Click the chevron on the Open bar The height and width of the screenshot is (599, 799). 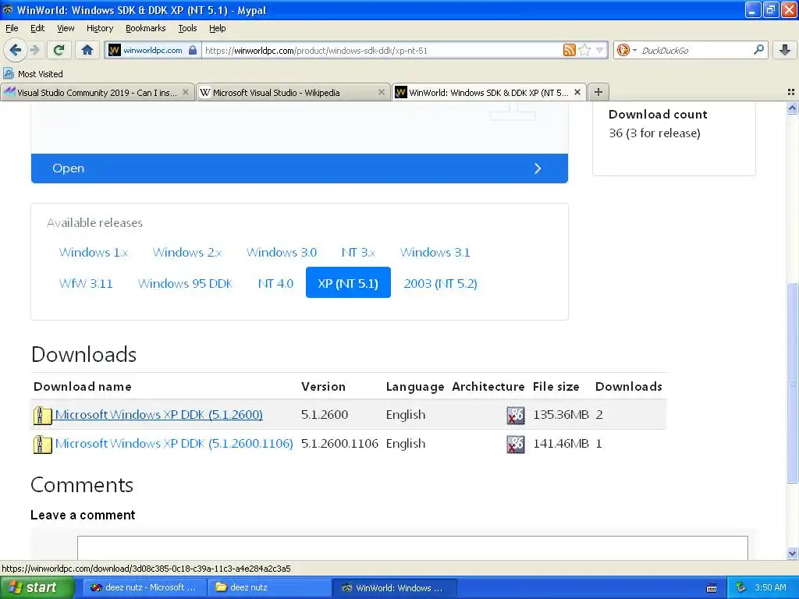tap(538, 168)
